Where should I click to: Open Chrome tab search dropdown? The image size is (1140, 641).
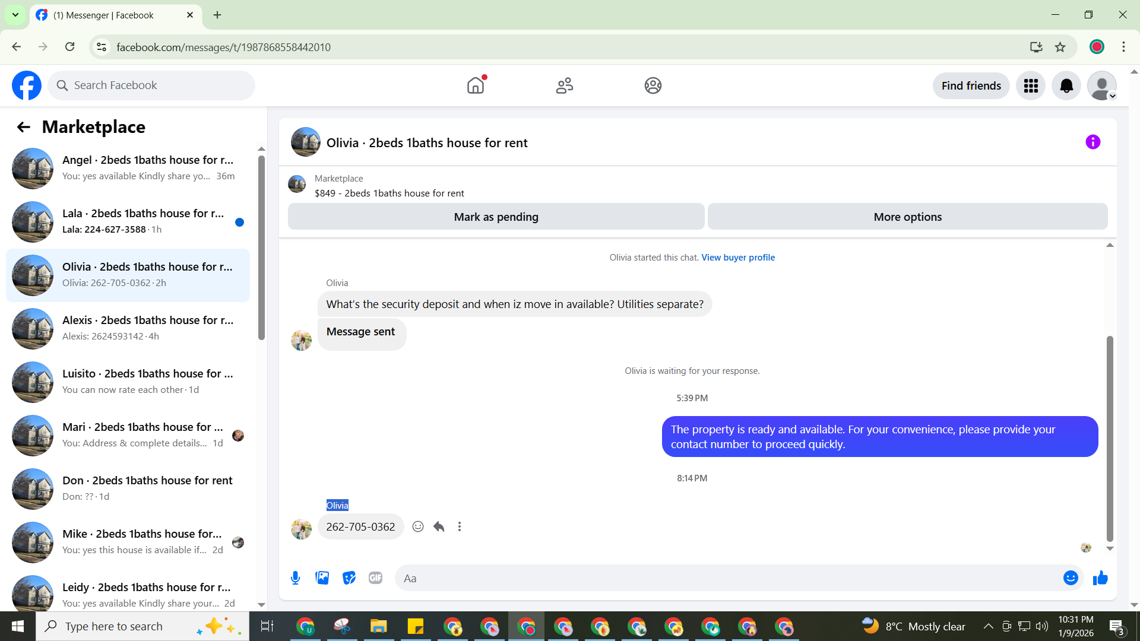tap(15, 15)
